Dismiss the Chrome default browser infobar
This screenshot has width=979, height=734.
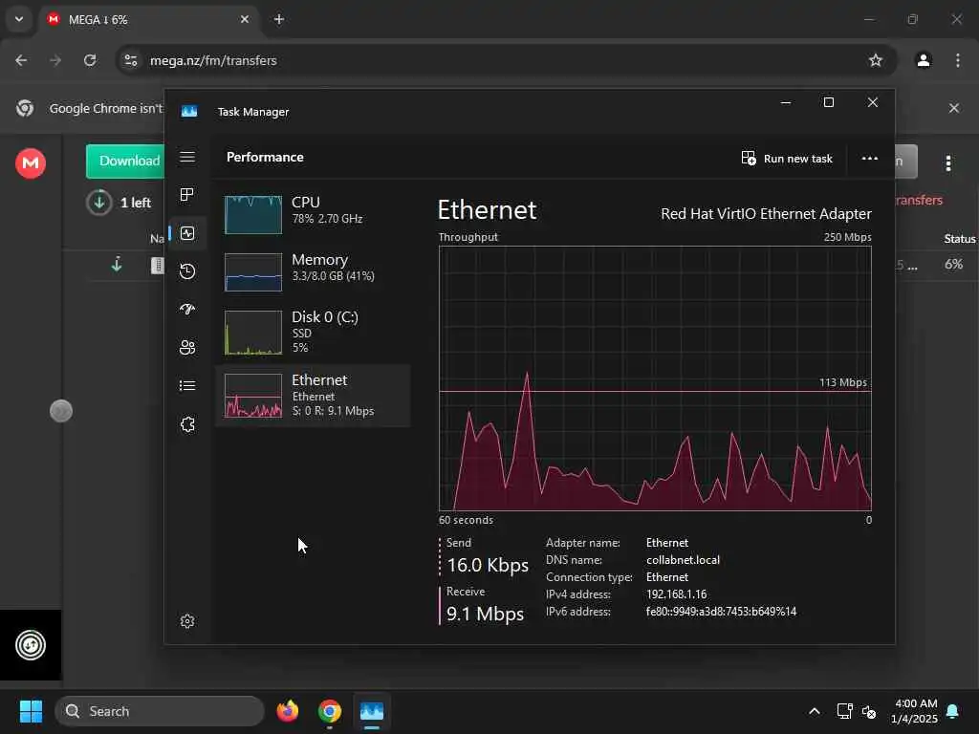pyautogui.click(x=954, y=108)
